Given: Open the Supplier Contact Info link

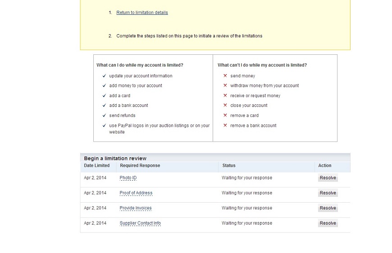Looking at the screenshot, I should click(x=140, y=223).
